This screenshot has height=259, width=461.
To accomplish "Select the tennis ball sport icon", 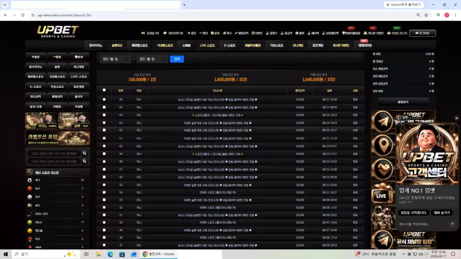I will (x=30, y=222).
